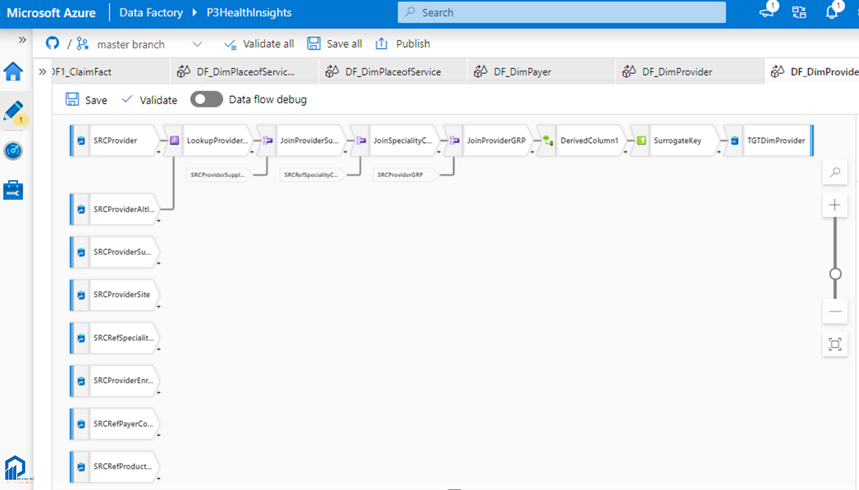Select the SRCProviderSuppl reference node
This screenshot has height=490, width=859.
pos(218,175)
